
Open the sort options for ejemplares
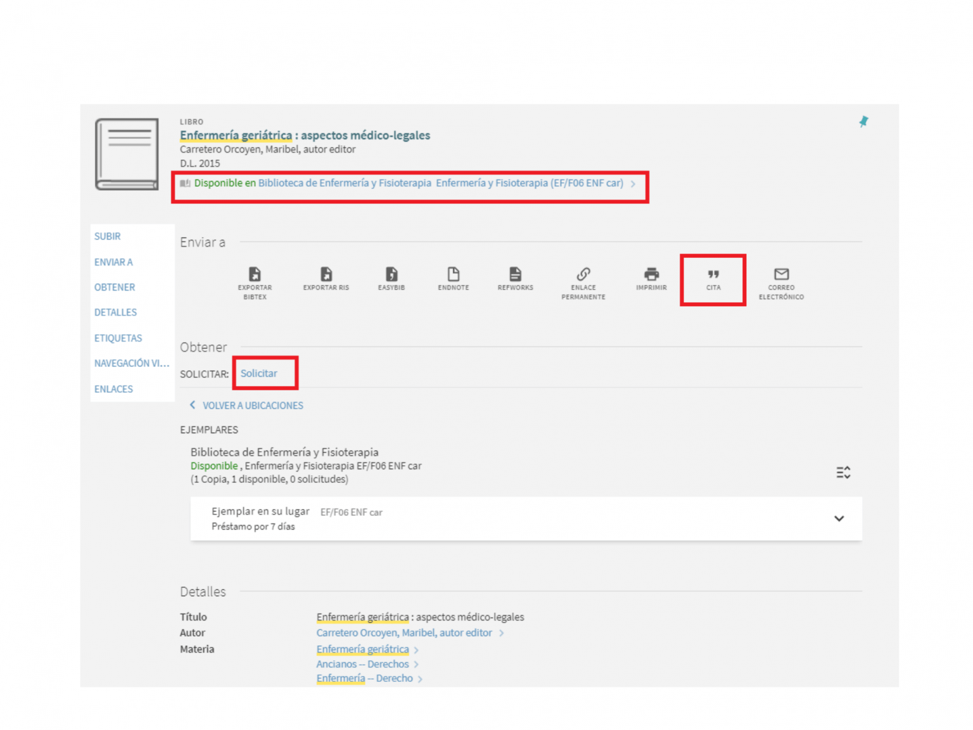(843, 472)
